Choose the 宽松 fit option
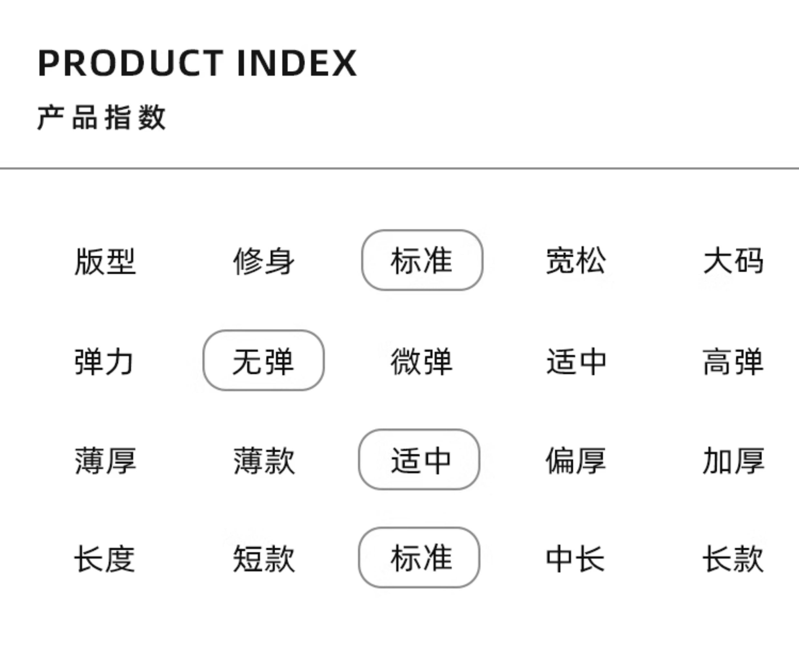 (576, 261)
